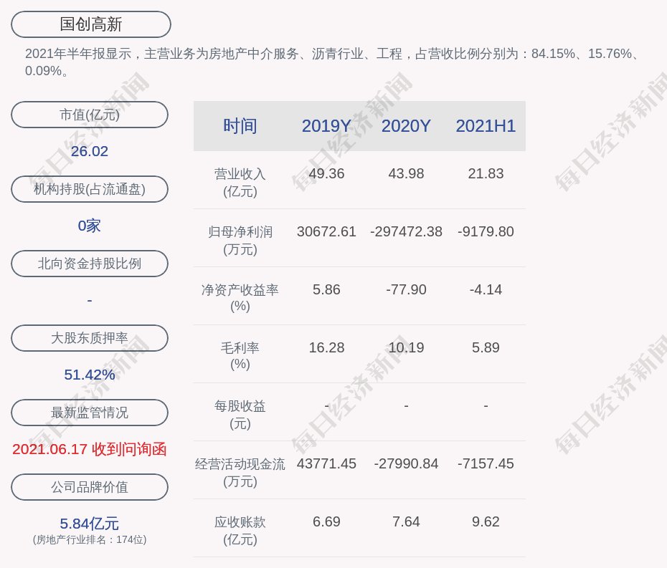Click operating cash flow value 43771.45
This screenshot has height=568, width=667.
[x=326, y=463]
